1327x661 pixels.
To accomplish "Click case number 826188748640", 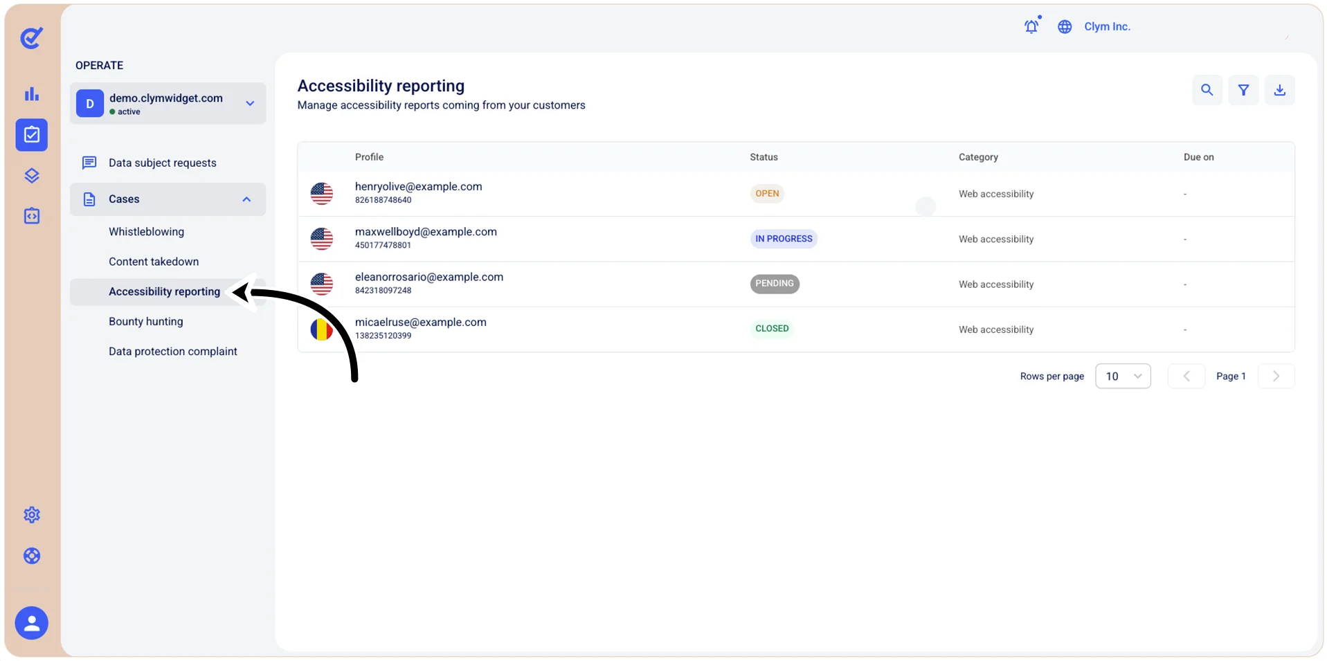I will [383, 200].
